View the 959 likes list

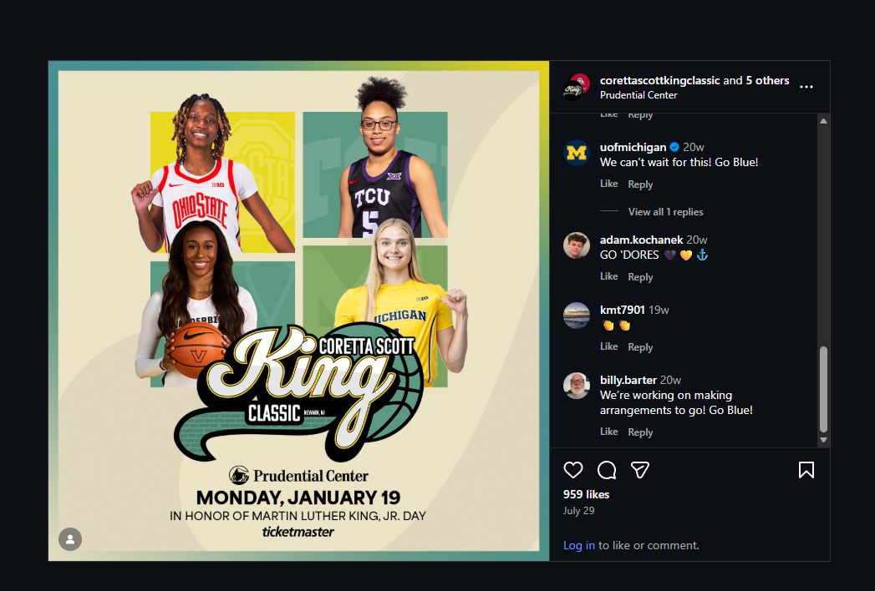[586, 494]
